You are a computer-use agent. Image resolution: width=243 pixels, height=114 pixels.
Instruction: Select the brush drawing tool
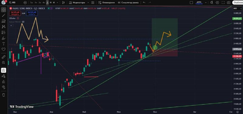click(3, 38)
